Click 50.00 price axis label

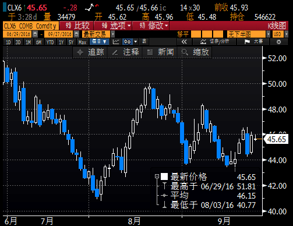(277, 84)
